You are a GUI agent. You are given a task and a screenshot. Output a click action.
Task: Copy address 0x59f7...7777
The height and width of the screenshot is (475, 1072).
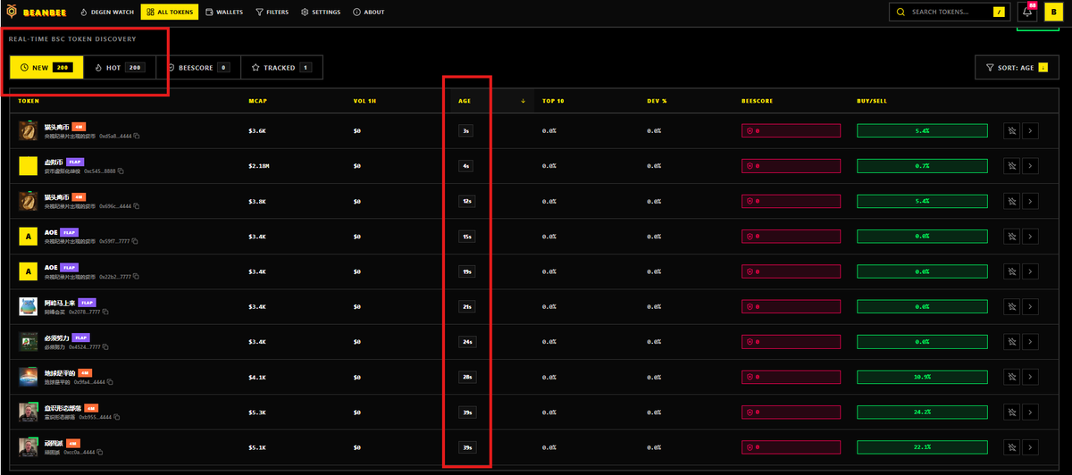pos(137,242)
